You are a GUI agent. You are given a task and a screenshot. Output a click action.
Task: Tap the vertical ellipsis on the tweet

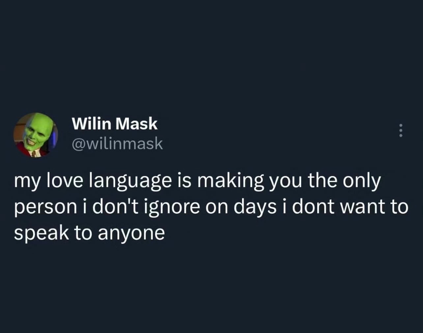pyautogui.click(x=401, y=130)
